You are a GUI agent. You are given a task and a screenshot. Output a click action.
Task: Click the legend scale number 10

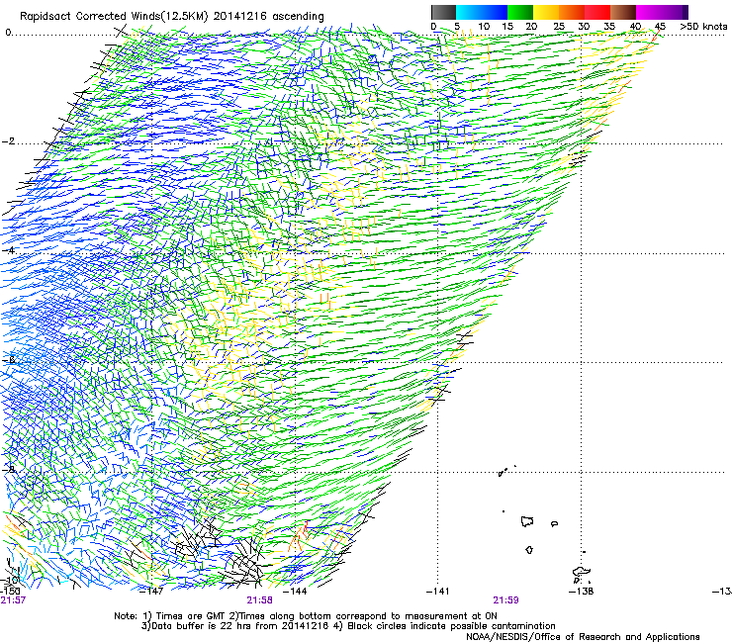(x=484, y=27)
